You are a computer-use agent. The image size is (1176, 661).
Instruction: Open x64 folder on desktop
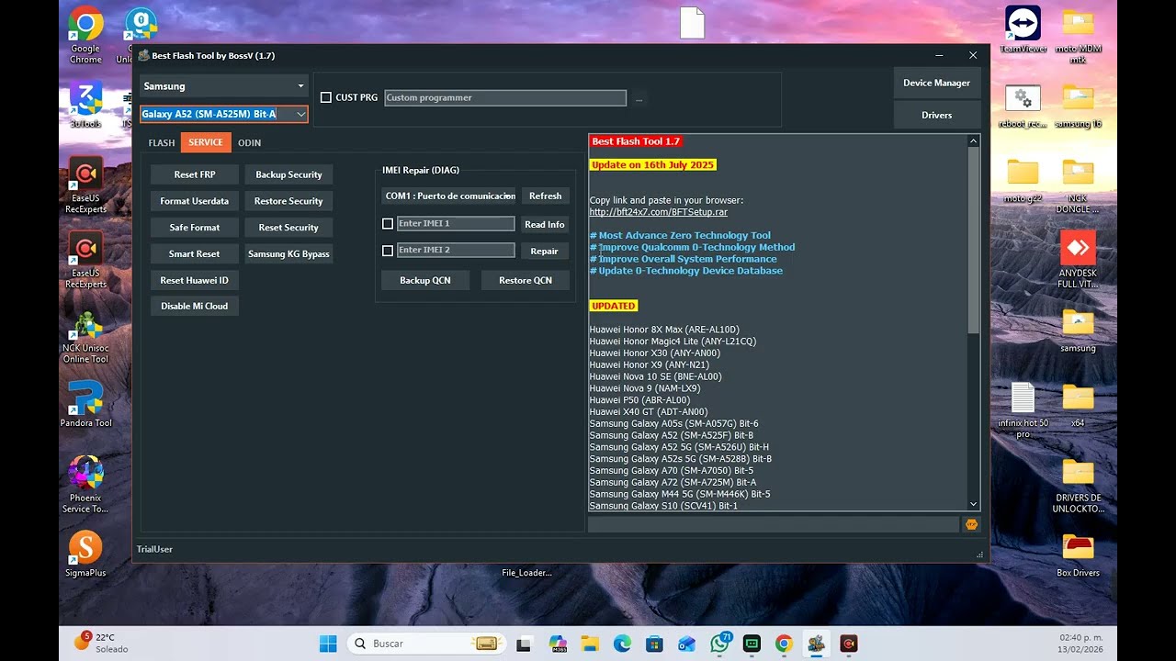click(1078, 405)
